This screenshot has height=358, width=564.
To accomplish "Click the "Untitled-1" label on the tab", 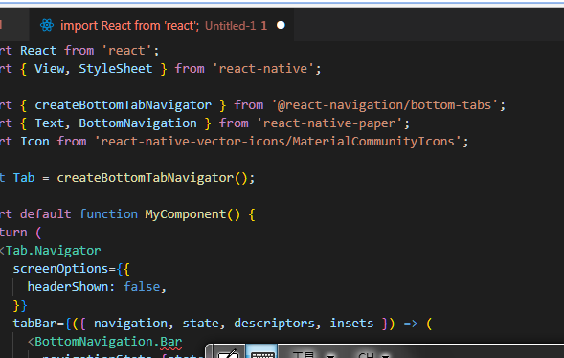I will [230, 26].
